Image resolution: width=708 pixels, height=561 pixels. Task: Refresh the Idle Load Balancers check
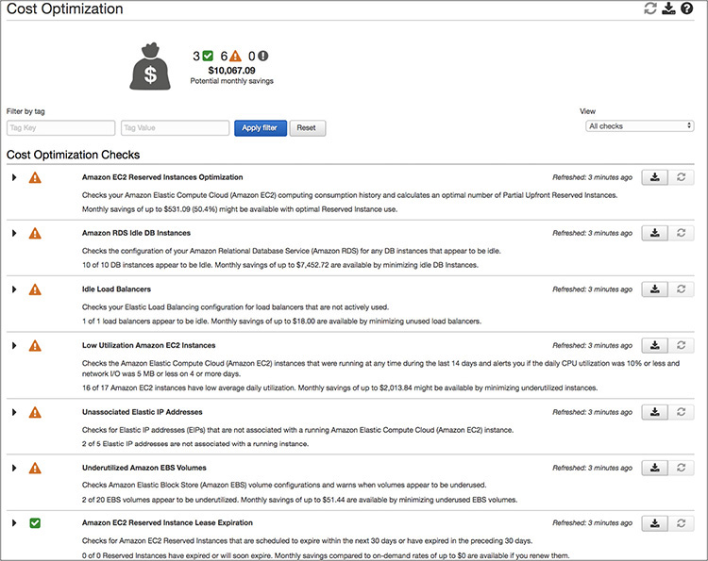coord(682,289)
